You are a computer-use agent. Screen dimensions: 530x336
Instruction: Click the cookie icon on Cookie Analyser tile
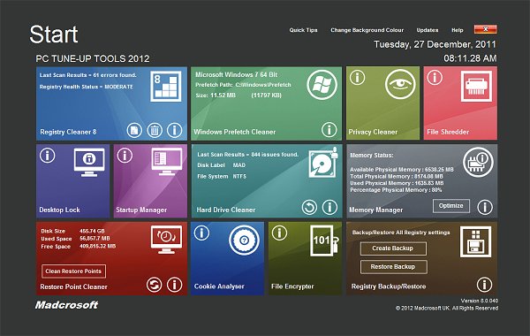point(244,241)
